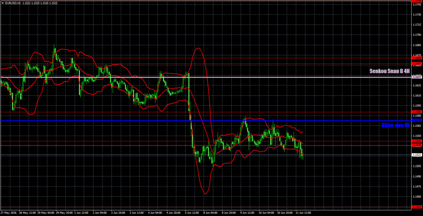Click the red 1.1444 level price tag

[417, 207]
